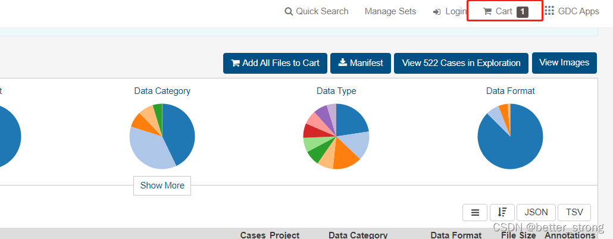This screenshot has width=613, height=239.
Task: Open Quick Search
Action: (316, 11)
